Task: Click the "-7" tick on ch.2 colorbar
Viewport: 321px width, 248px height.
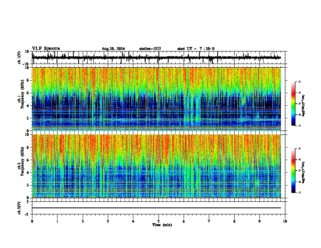Action: [299, 193]
